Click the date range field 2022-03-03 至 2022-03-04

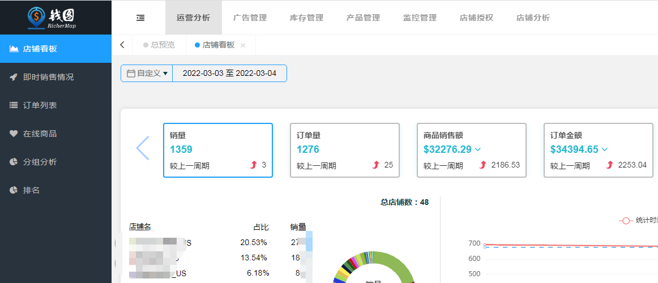click(x=229, y=74)
